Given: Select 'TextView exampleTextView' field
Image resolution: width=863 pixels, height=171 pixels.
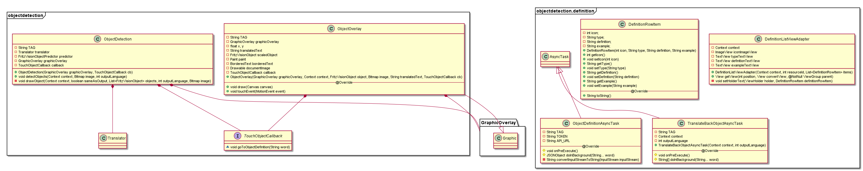Looking at the screenshot, I should (x=737, y=65).
